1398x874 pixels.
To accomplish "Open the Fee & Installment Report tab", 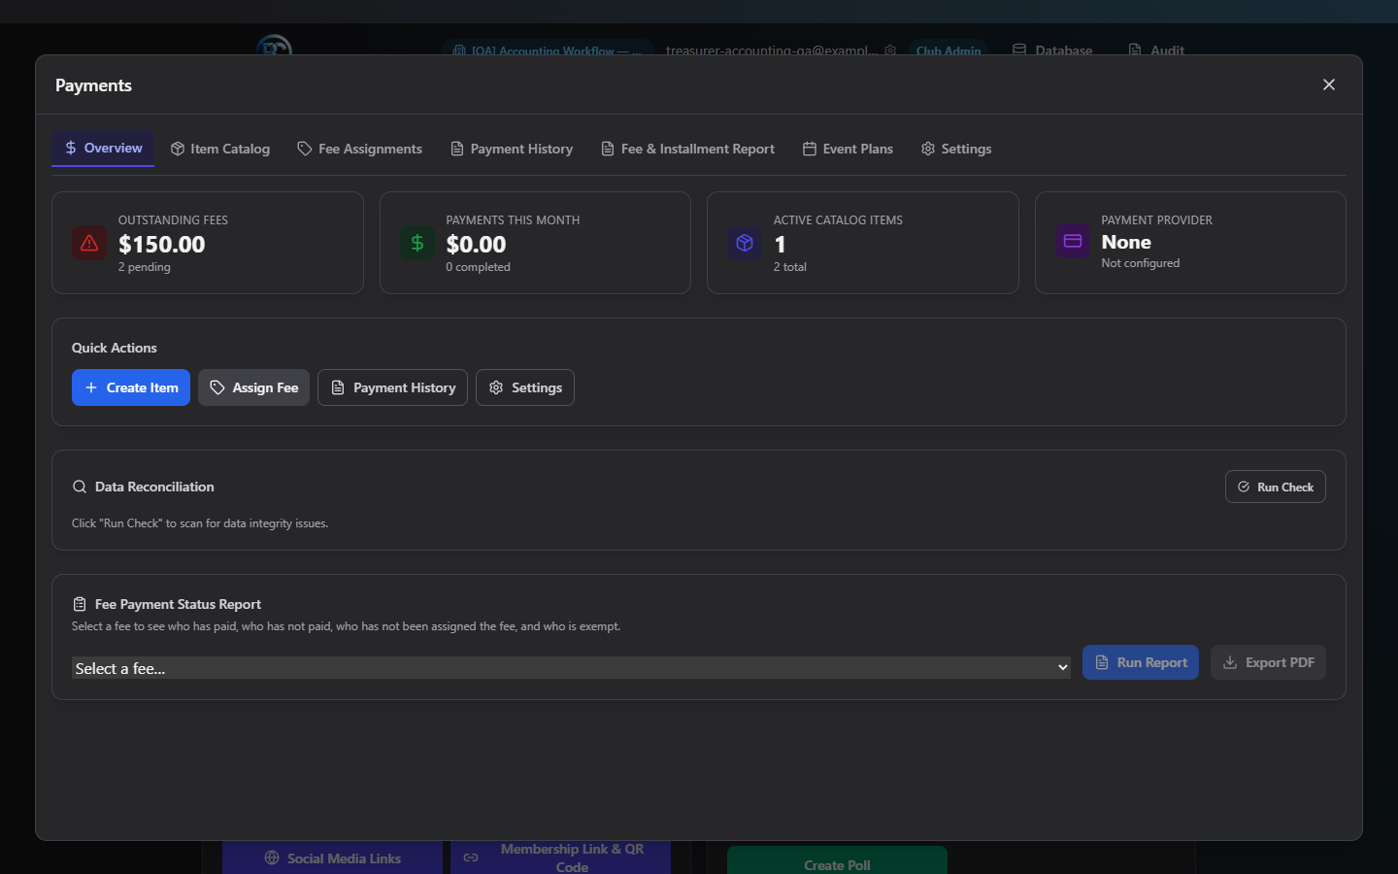I will (687, 149).
